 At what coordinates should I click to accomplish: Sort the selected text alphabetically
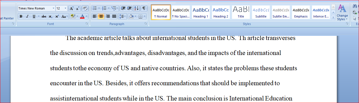[136, 8]
